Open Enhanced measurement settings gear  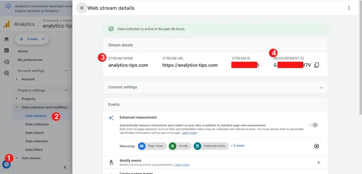pyautogui.click(x=317, y=146)
